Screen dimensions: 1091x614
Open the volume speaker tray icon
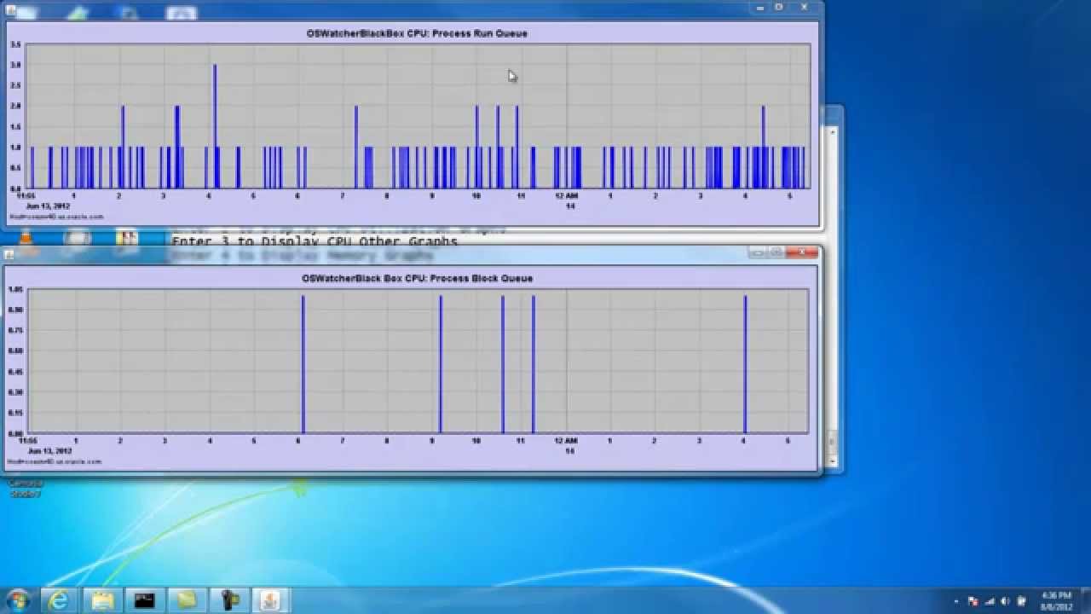click(x=1005, y=601)
